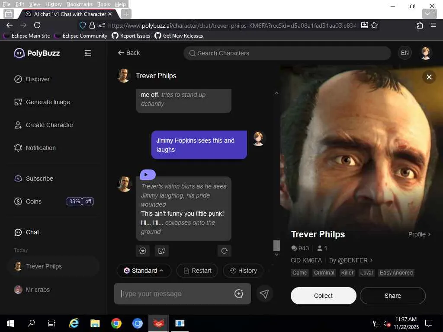The width and height of the screenshot is (443, 332).
Task: Play voice of Trever's last message
Action: click(148, 175)
